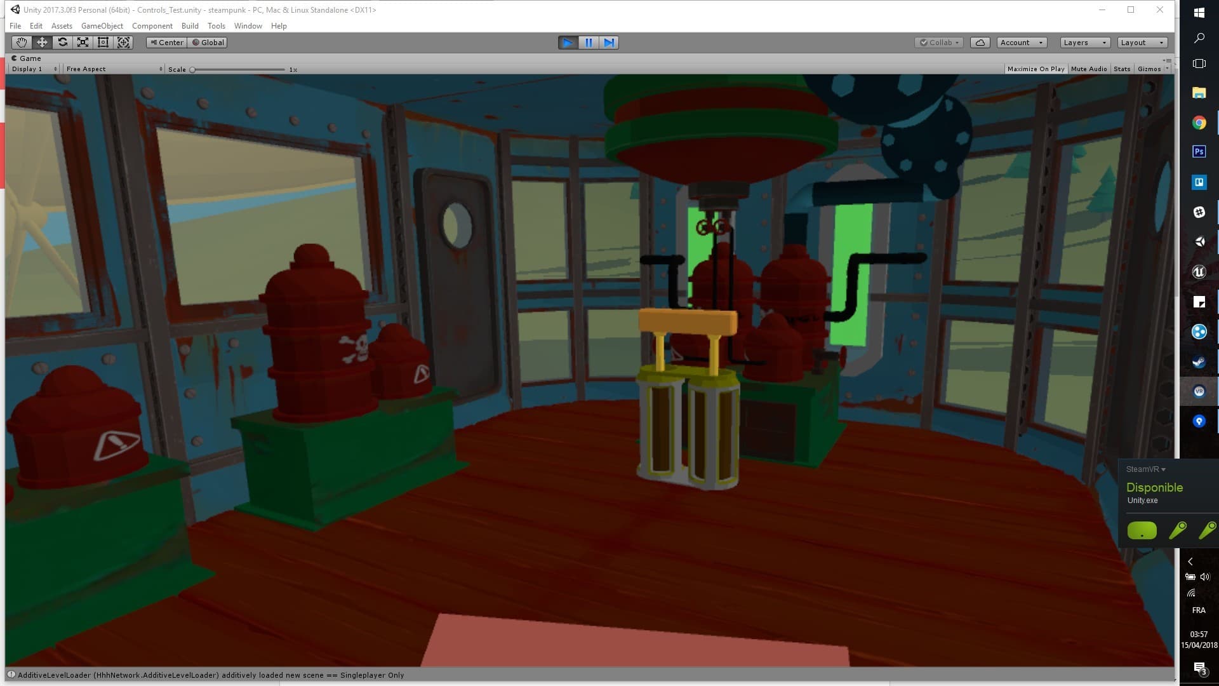The width and height of the screenshot is (1219, 686).
Task: Open Windows search from taskbar
Action: (x=1199, y=38)
